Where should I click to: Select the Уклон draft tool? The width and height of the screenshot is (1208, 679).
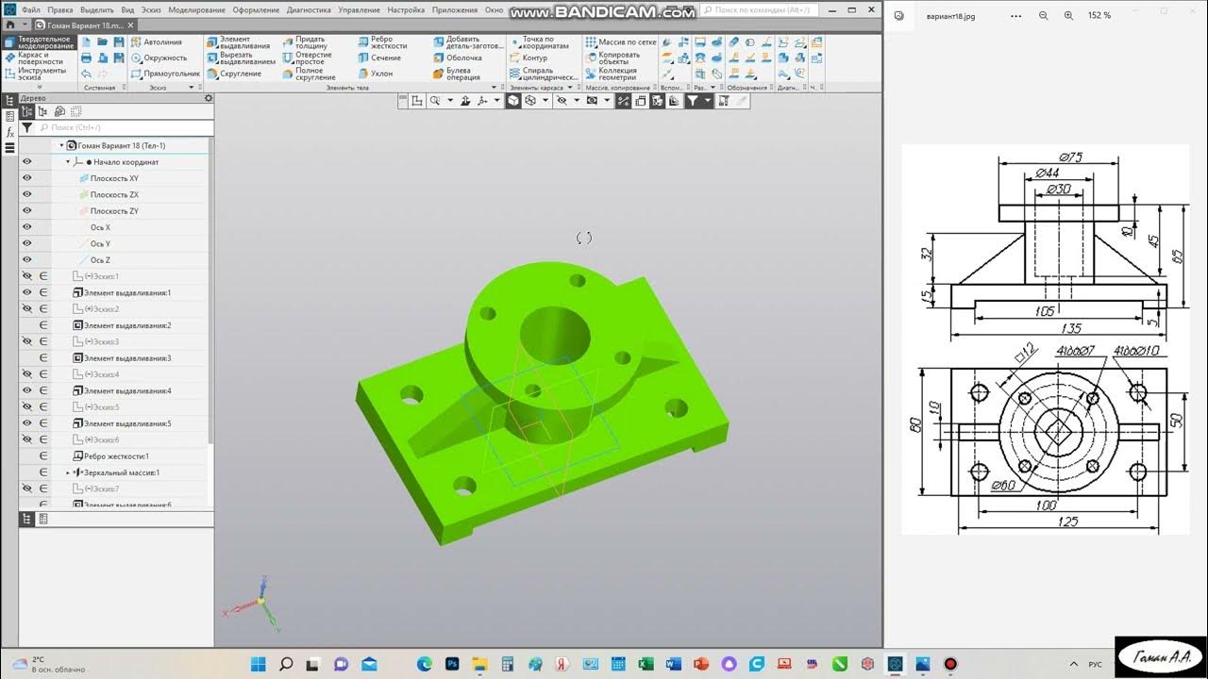[376, 74]
